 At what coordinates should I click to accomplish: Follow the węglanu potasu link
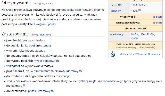pyautogui.click(x=47, y=24)
